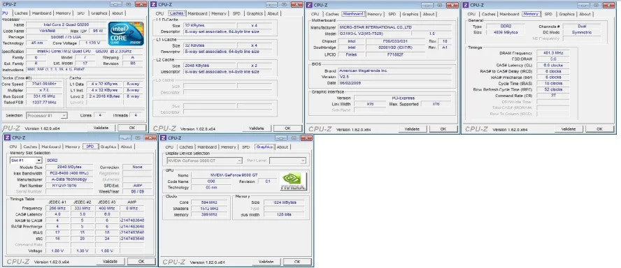Click OK in the processor window

click(132, 128)
